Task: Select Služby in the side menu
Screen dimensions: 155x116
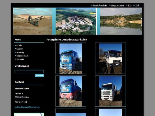Action: pos(20,49)
